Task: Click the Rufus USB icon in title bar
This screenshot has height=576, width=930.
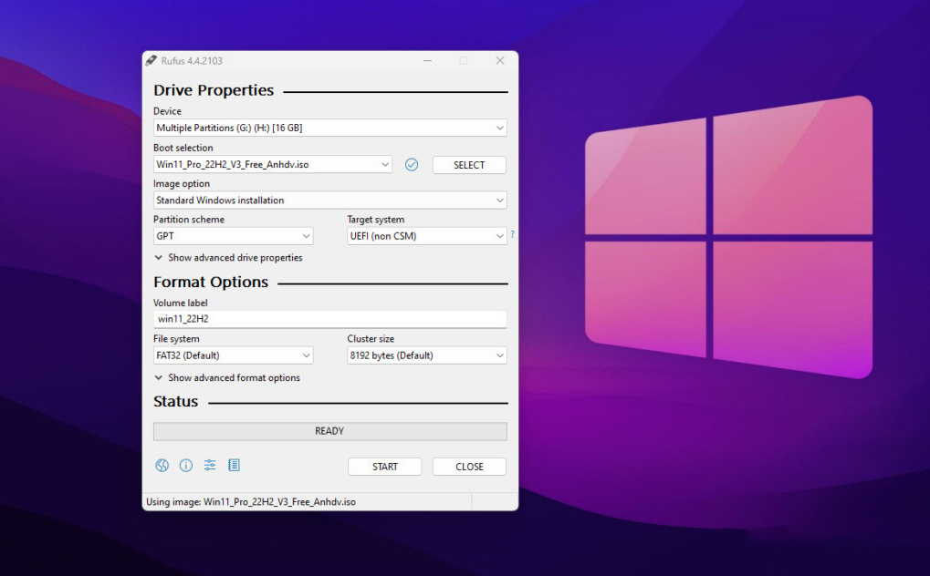Action: pyautogui.click(x=152, y=61)
